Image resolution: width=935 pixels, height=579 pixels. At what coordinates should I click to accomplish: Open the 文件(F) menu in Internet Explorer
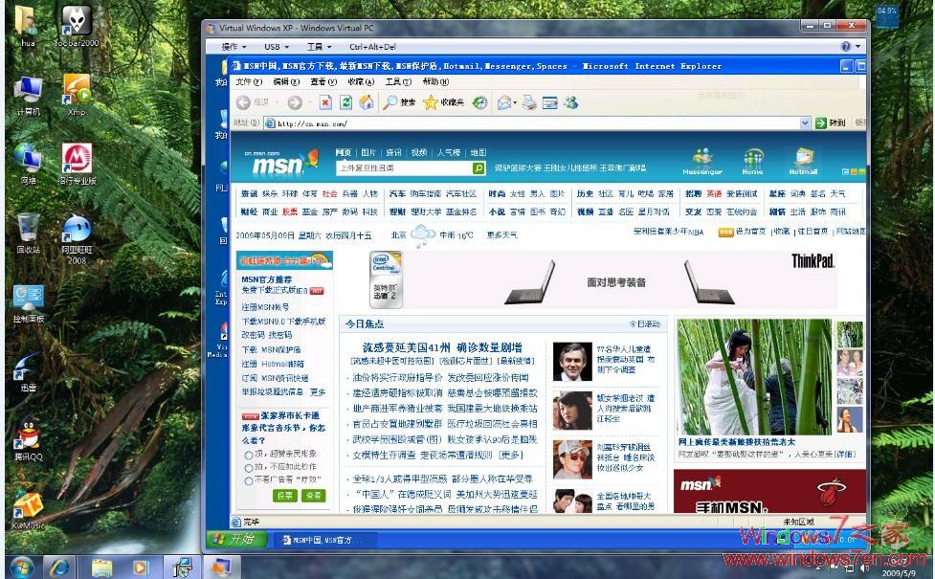248,82
